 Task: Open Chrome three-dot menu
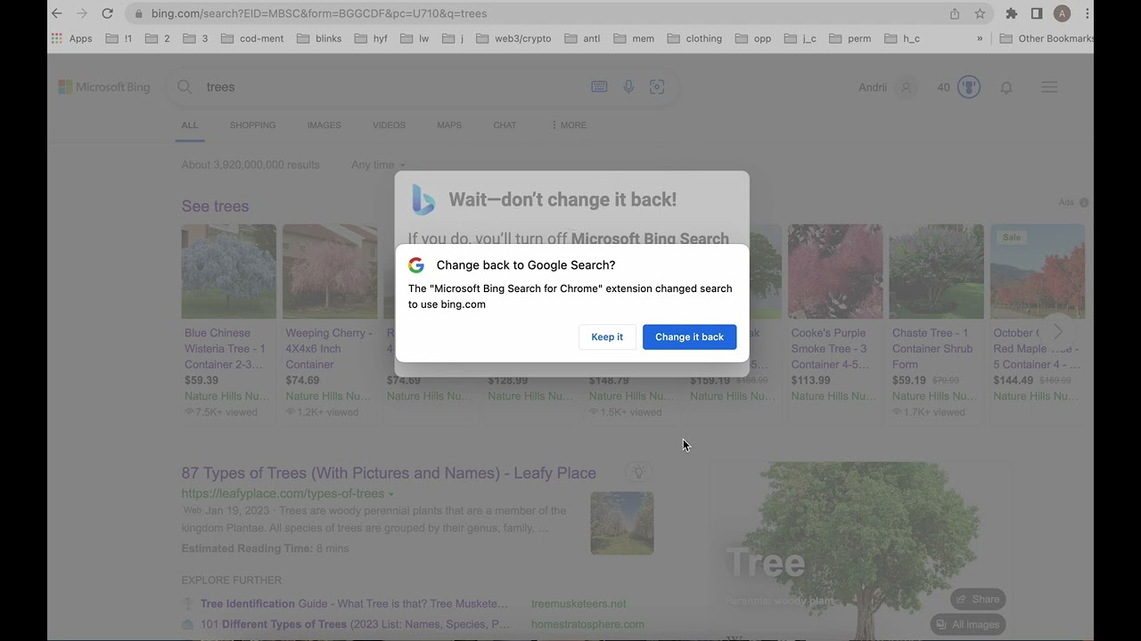(x=1088, y=13)
